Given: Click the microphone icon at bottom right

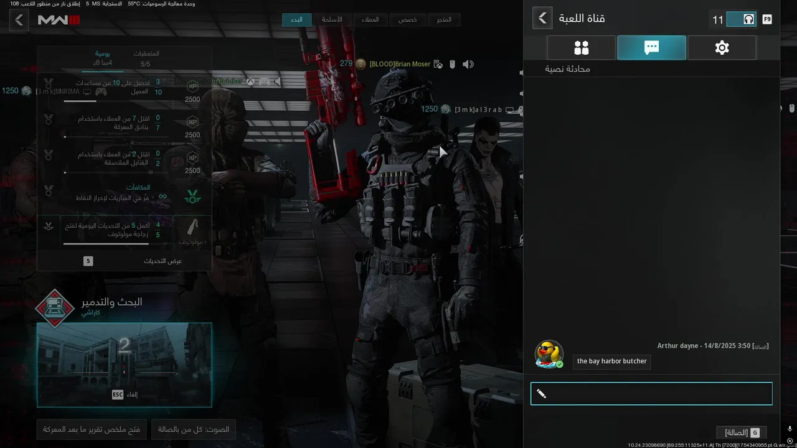Looking at the screenshot, I should [x=790, y=429].
